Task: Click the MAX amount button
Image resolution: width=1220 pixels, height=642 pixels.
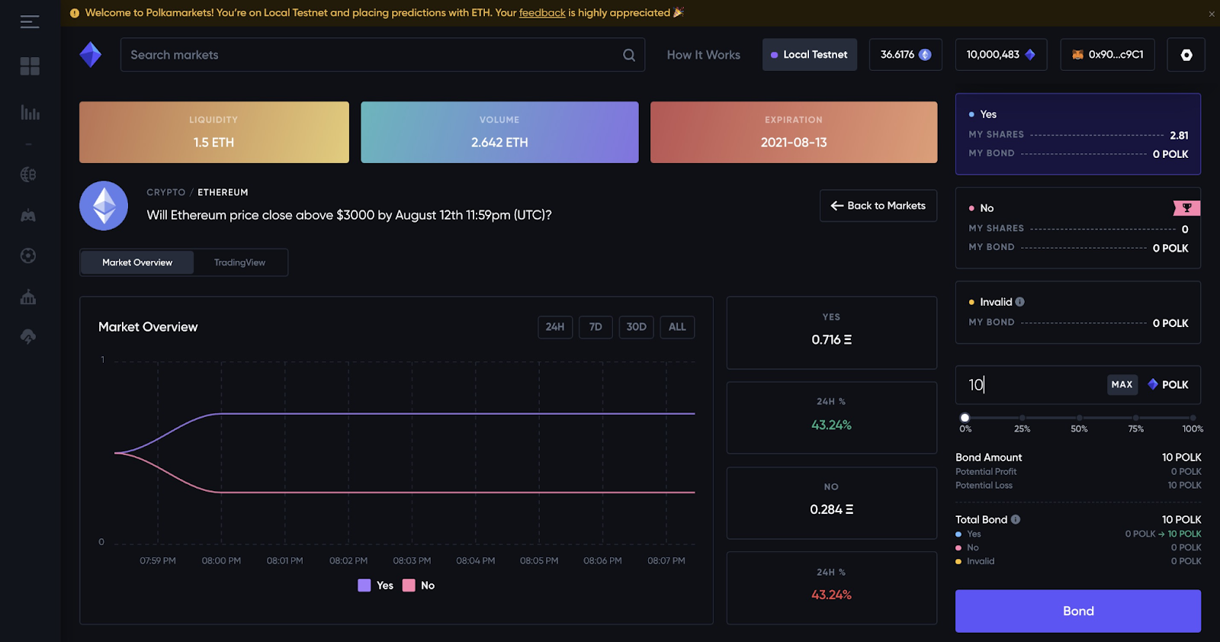Action: click(x=1122, y=384)
